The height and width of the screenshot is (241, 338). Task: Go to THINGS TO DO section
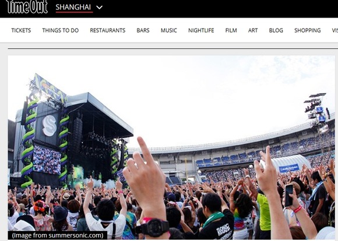pos(61,30)
